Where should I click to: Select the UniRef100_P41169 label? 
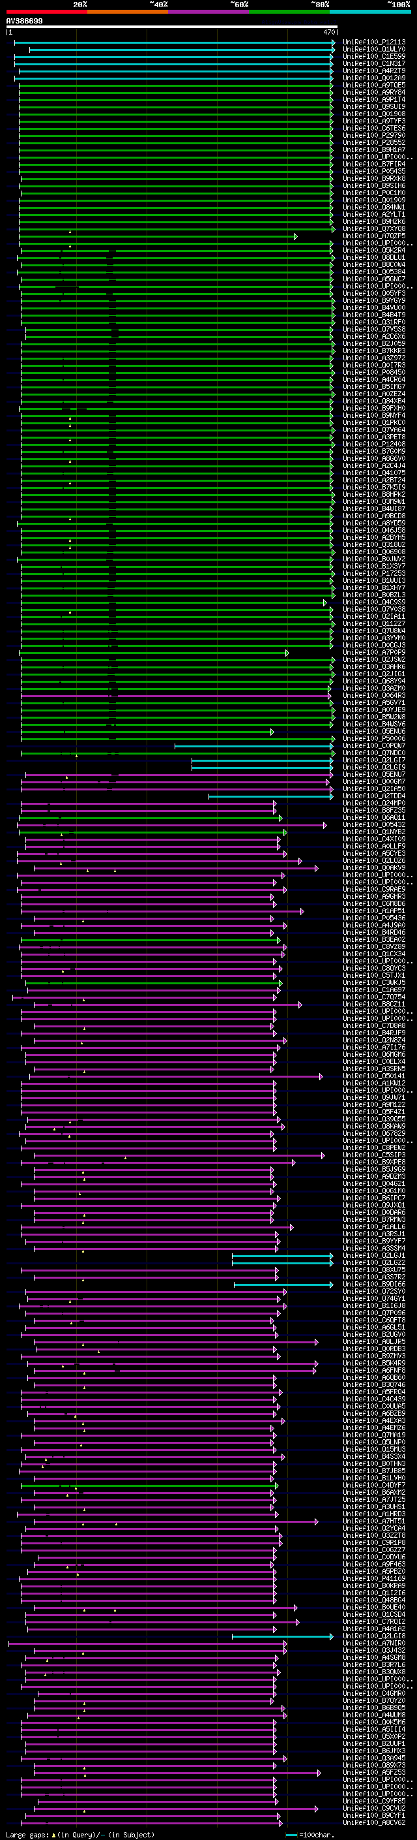374,1578
